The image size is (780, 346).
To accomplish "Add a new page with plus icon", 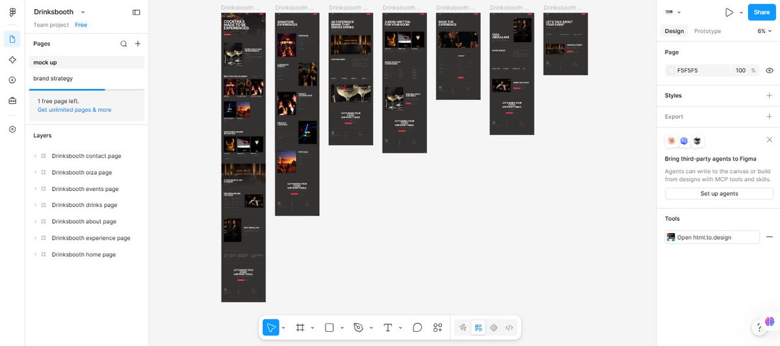I will 137,43.
